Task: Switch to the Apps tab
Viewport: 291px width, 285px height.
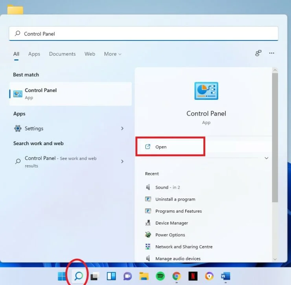Action: (x=34, y=54)
